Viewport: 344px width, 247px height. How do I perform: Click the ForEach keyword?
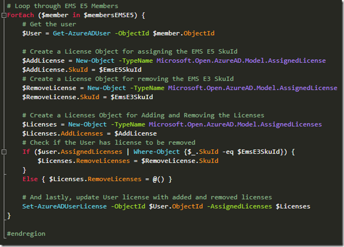coord(21,15)
